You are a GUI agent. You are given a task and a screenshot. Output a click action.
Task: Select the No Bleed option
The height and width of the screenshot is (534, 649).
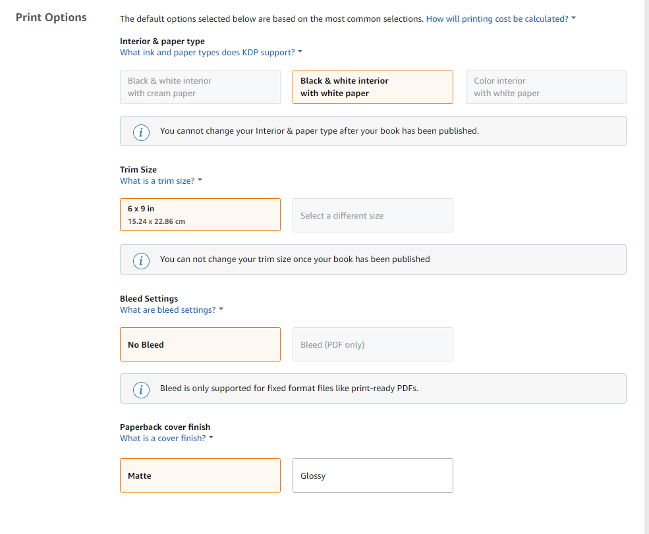200,344
